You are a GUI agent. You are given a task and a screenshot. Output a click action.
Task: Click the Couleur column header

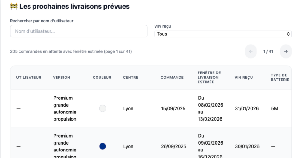click(x=102, y=78)
